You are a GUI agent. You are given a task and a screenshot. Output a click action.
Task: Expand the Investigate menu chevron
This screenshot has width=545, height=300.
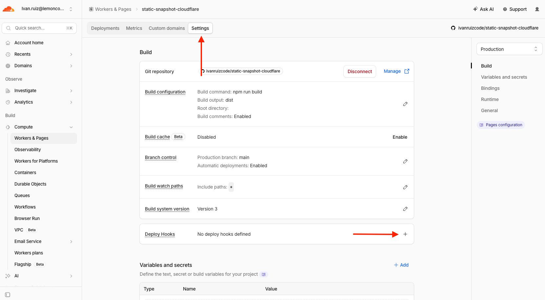pos(71,91)
